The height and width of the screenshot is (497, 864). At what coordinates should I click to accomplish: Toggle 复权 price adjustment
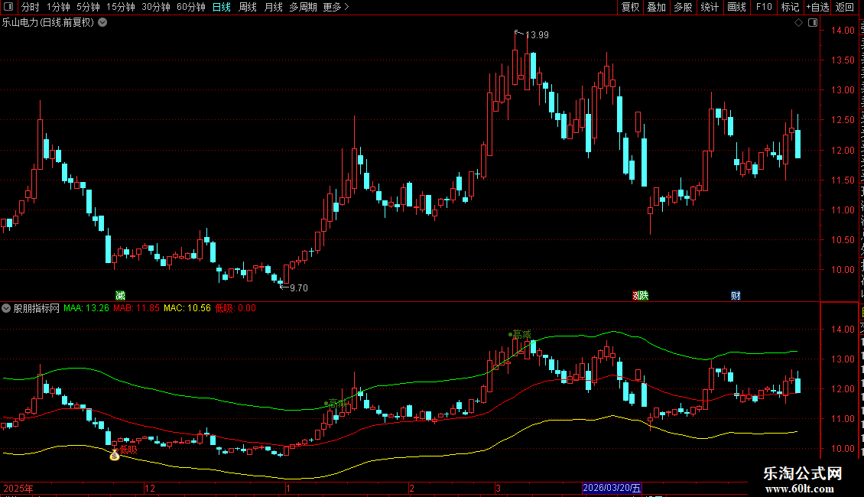click(x=630, y=7)
